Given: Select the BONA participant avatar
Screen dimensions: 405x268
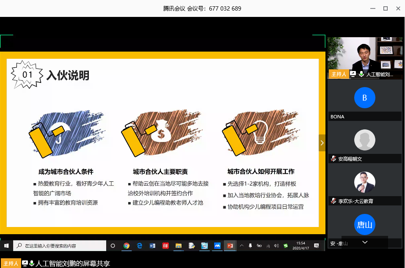Looking at the screenshot, I should click(364, 98).
